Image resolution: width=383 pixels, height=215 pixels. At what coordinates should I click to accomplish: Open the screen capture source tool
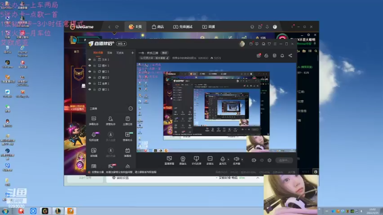169,161
